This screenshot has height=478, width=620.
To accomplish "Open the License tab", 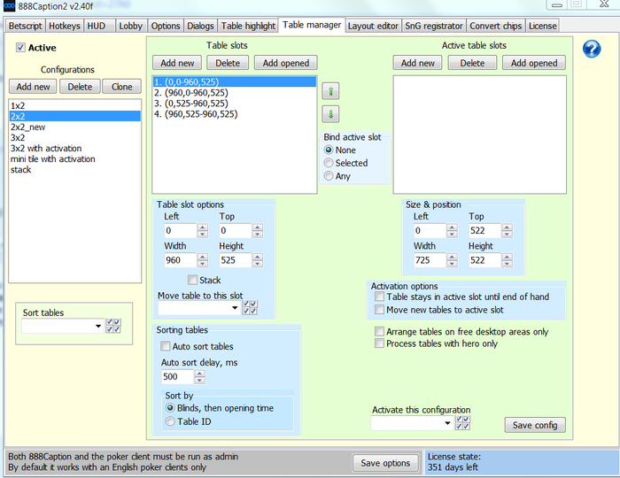I will tap(542, 26).
